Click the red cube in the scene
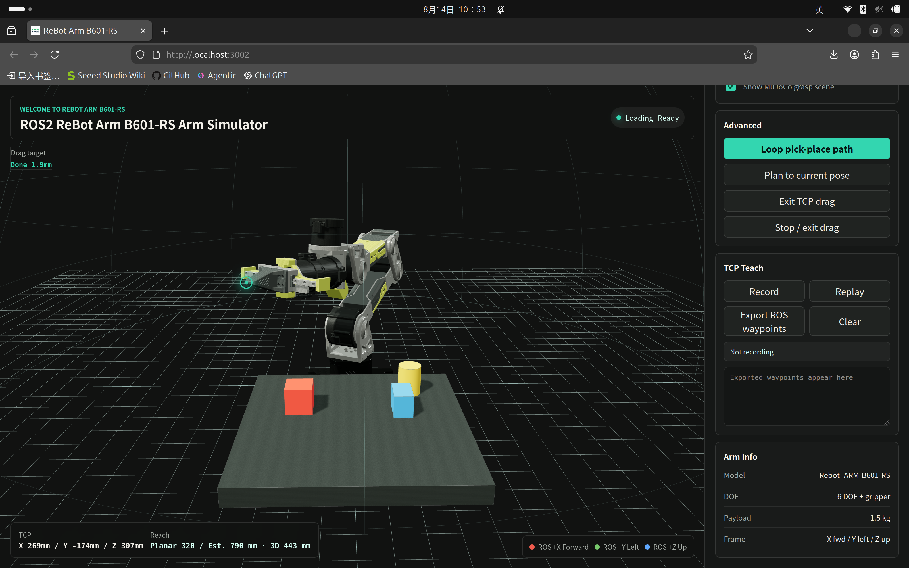Viewport: 909px width, 568px height. (299, 397)
